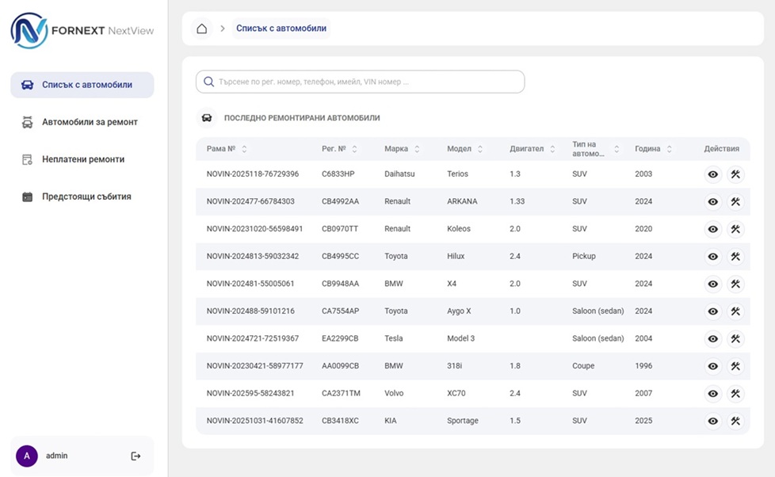Screen dimensions: 775x477
Task: View details of BMW 318i row
Action: pyautogui.click(x=712, y=366)
